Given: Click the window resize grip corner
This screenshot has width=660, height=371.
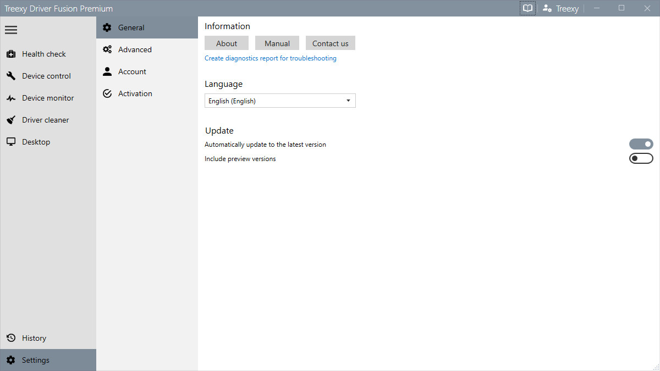Looking at the screenshot, I should [x=656, y=367].
